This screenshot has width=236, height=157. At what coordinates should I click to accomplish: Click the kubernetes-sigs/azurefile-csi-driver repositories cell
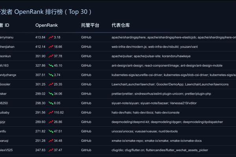(x=174, y=75)
